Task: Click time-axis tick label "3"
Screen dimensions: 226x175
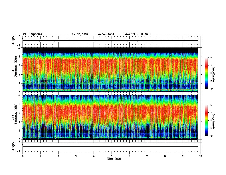Action: (x=76, y=156)
